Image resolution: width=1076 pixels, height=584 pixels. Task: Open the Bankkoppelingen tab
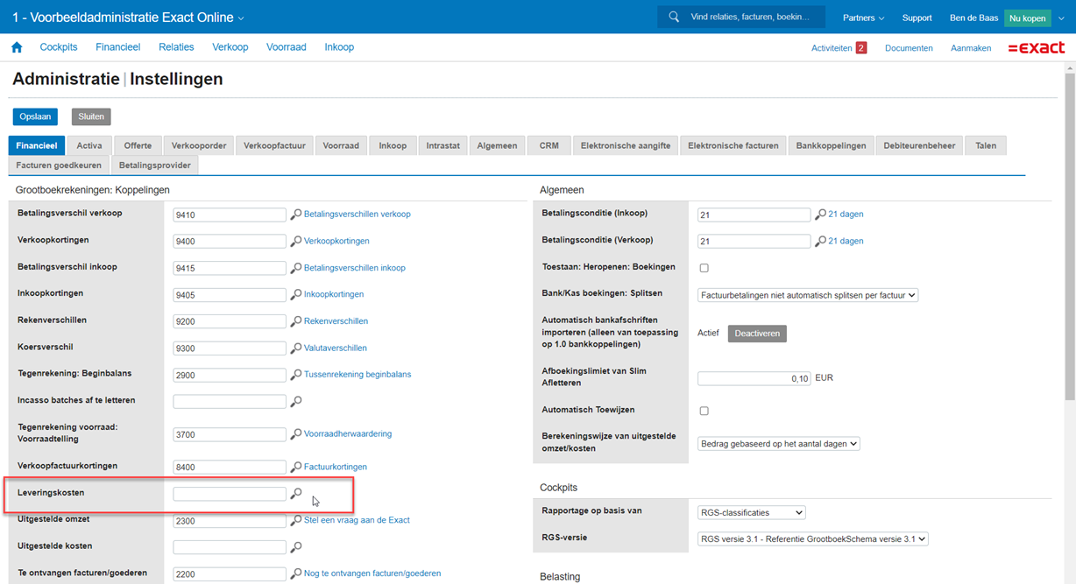pyautogui.click(x=830, y=145)
